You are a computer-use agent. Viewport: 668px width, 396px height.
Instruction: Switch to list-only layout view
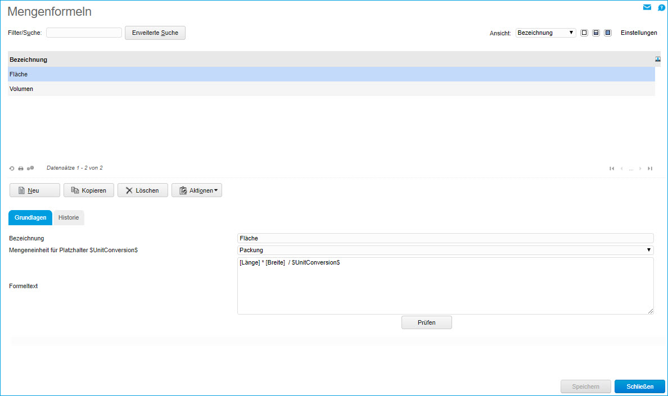(584, 33)
